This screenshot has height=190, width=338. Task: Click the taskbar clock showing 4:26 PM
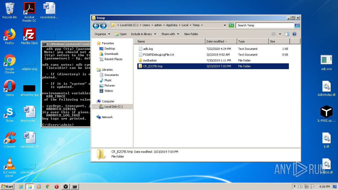(x=324, y=187)
